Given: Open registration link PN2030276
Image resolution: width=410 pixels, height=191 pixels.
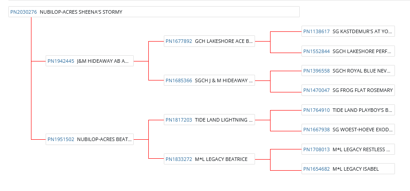Looking at the screenshot, I should click(x=23, y=12).
